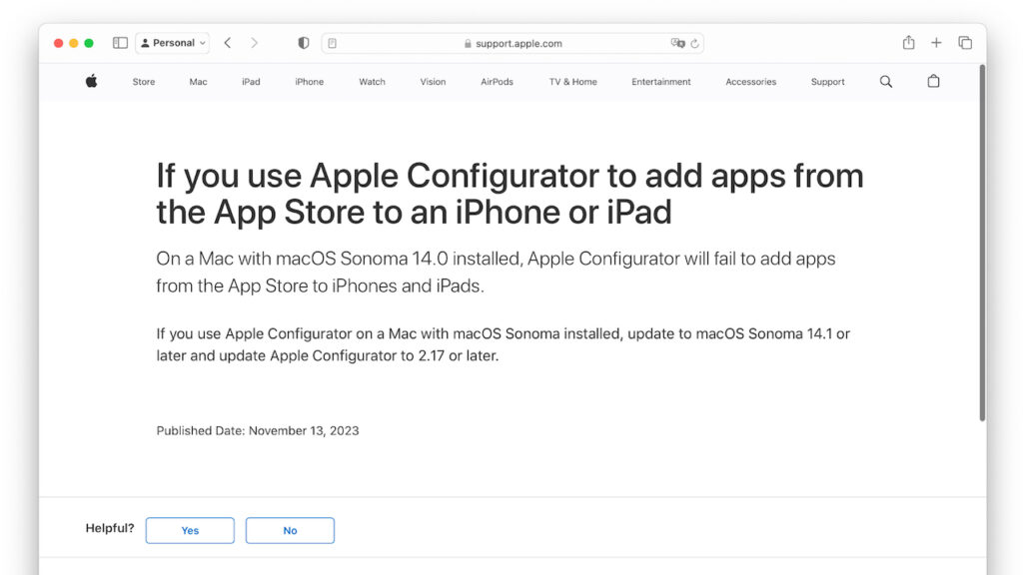The height and width of the screenshot is (575, 1023).
Task: Open Apple's search icon
Action: (x=885, y=81)
